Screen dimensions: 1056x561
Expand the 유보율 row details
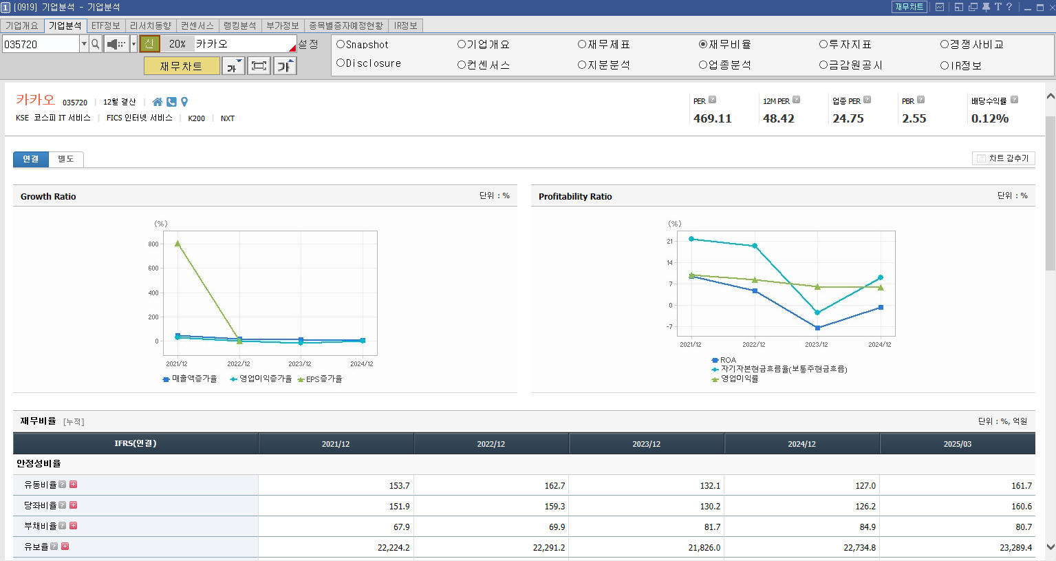[65, 547]
